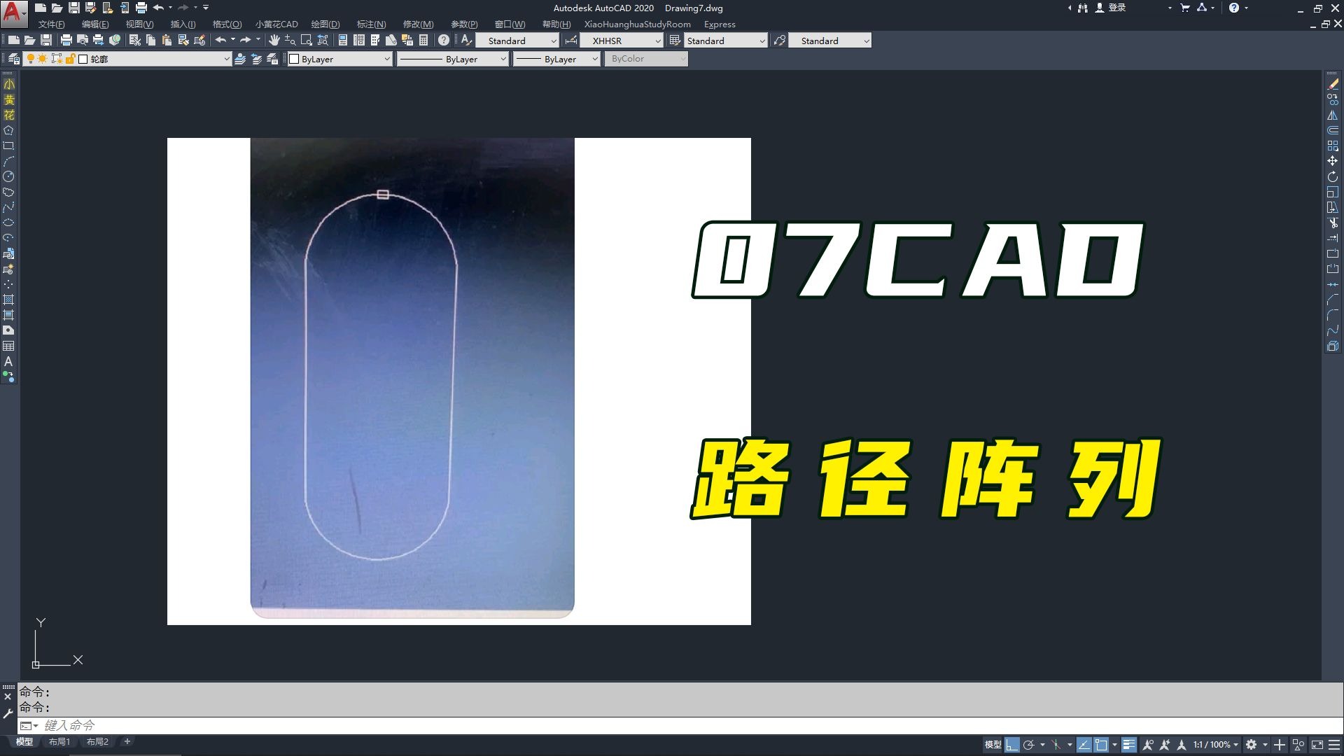Open the ByLayer color dropdown
The image size is (1344, 756).
click(339, 59)
